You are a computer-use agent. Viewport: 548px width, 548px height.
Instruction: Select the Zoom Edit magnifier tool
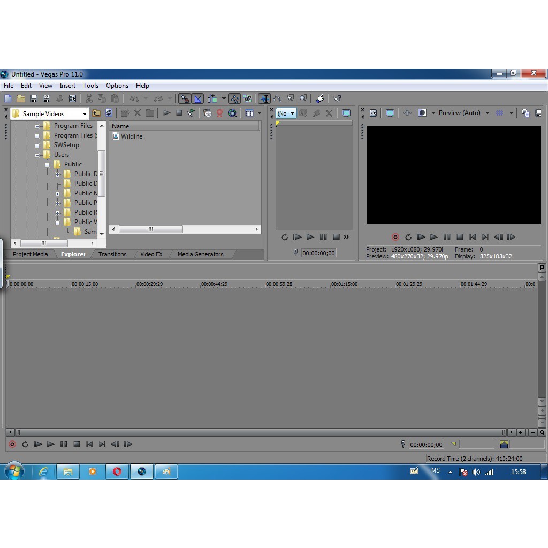pos(303,98)
